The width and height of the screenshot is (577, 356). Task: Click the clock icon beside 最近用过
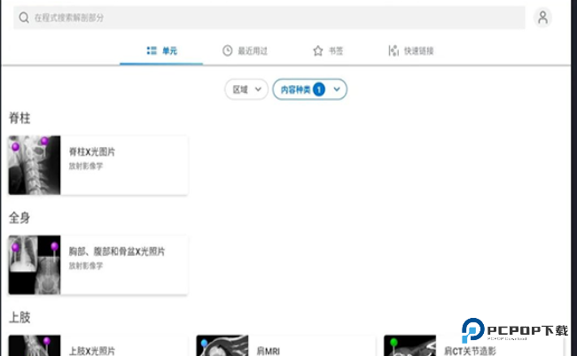coord(228,51)
